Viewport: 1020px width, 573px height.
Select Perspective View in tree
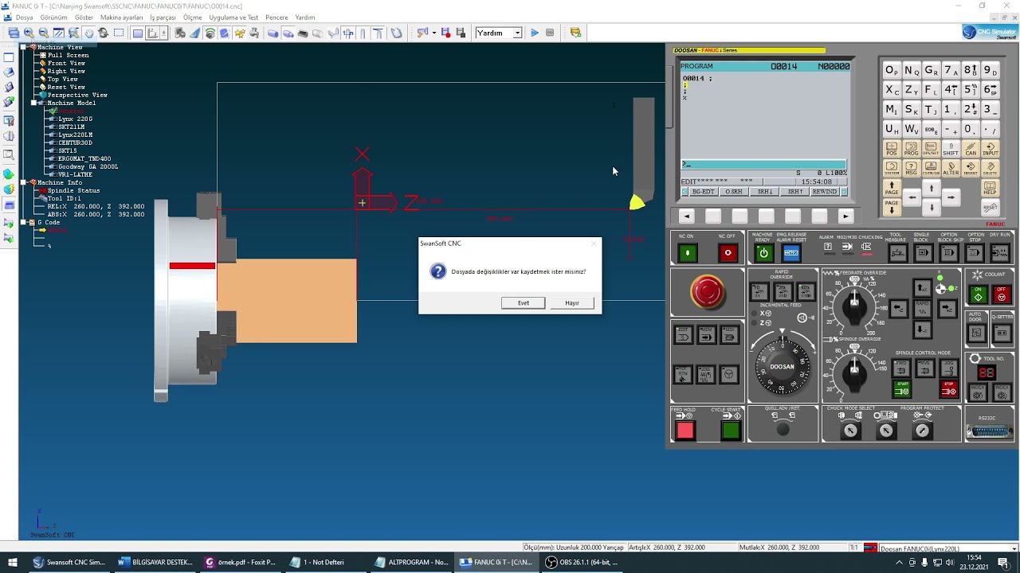(77, 95)
